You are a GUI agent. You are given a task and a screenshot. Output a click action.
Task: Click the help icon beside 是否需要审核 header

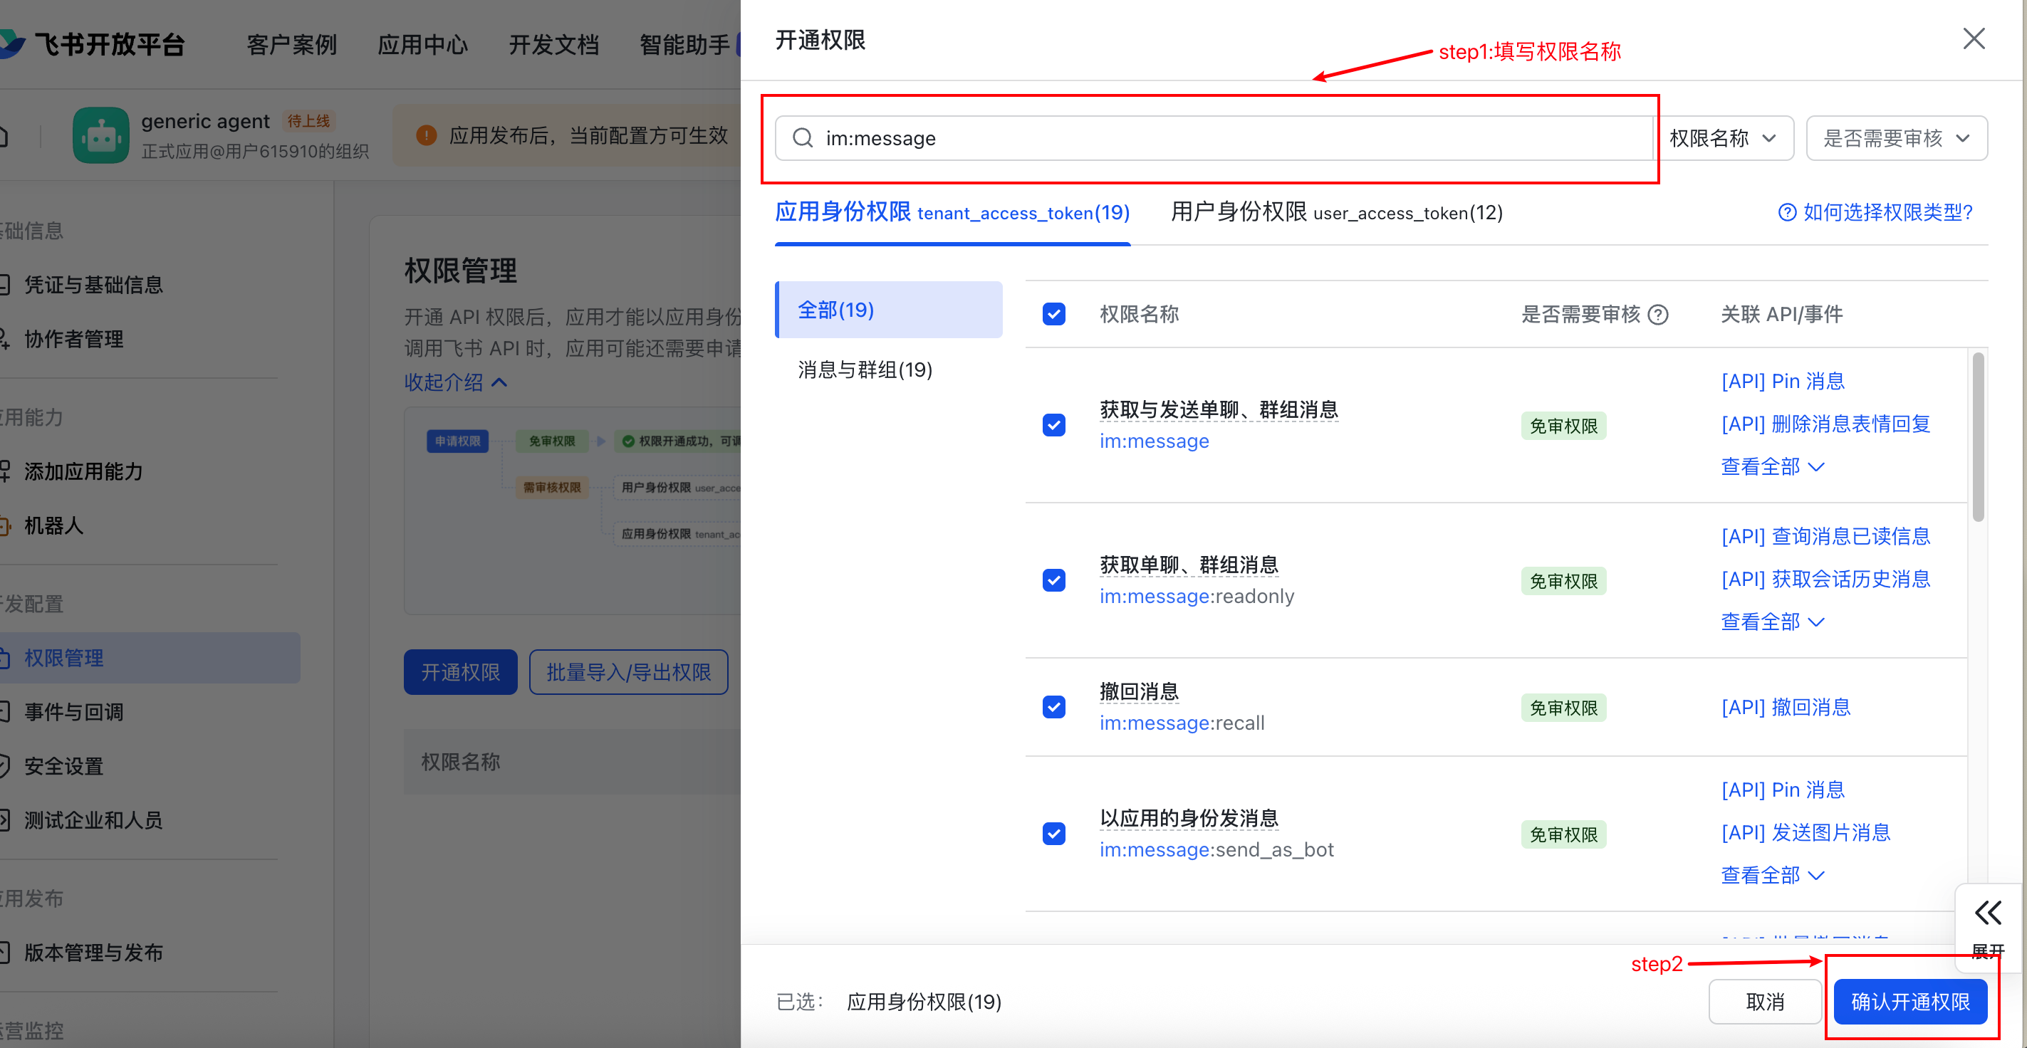pyautogui.click(x=1658, y=315)
